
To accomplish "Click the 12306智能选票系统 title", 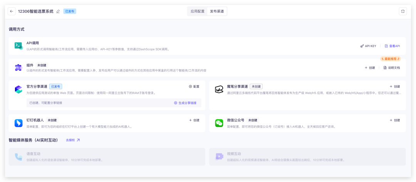I will (x=35, y=12).
